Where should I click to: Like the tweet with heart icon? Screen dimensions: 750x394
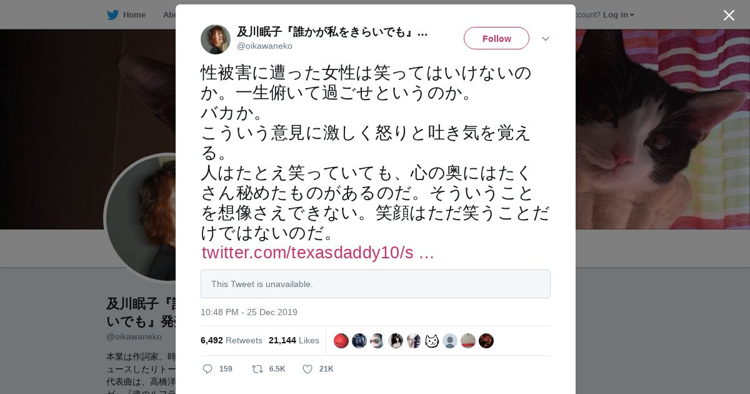(307, 369)
